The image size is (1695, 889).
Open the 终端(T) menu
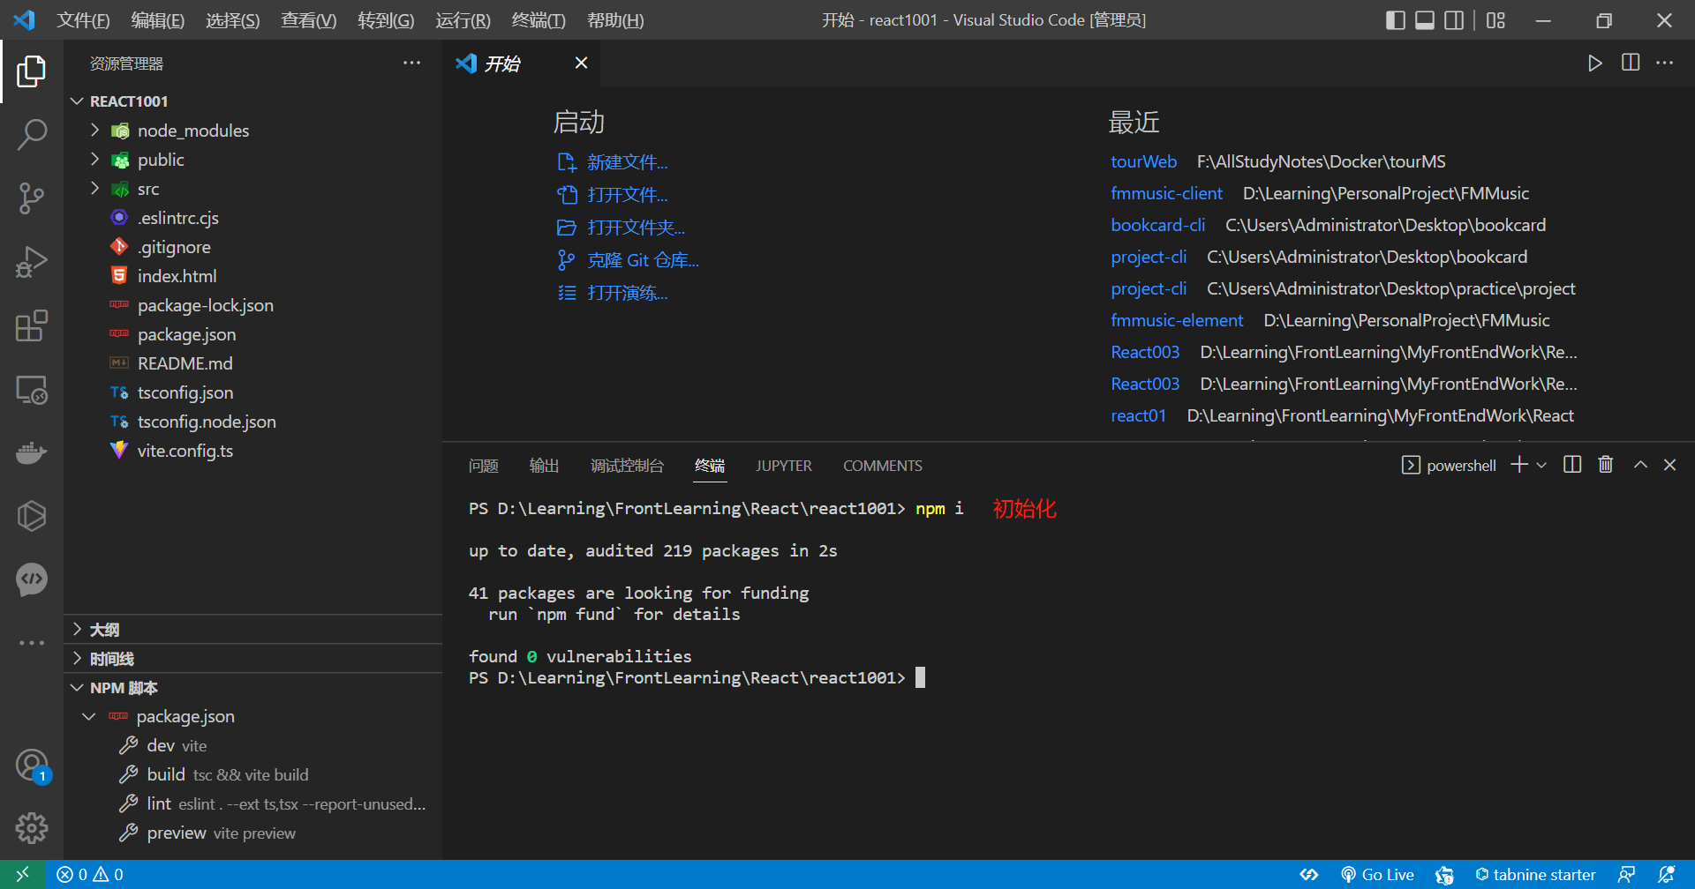click(539, 20)
